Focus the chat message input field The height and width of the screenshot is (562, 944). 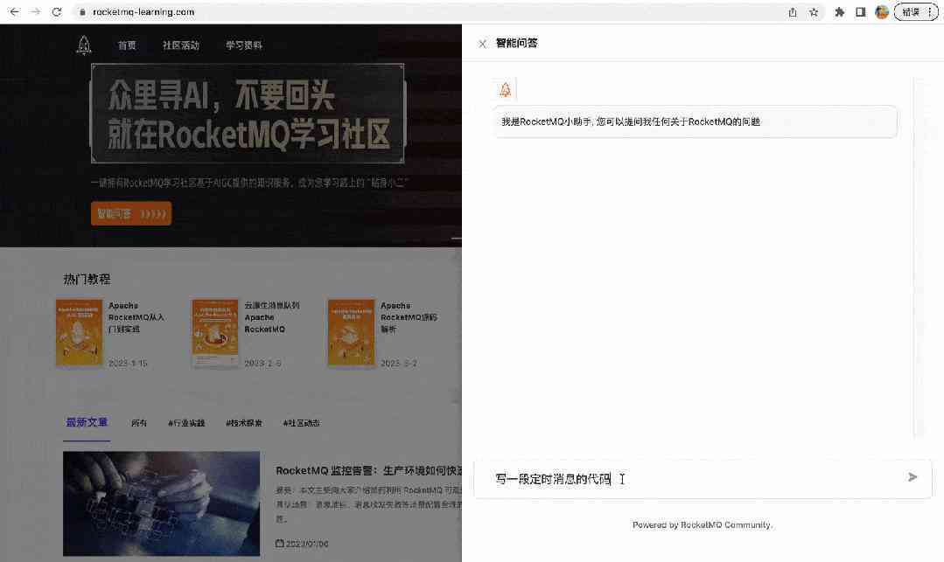pyautogui.click(x=692, y=479)
